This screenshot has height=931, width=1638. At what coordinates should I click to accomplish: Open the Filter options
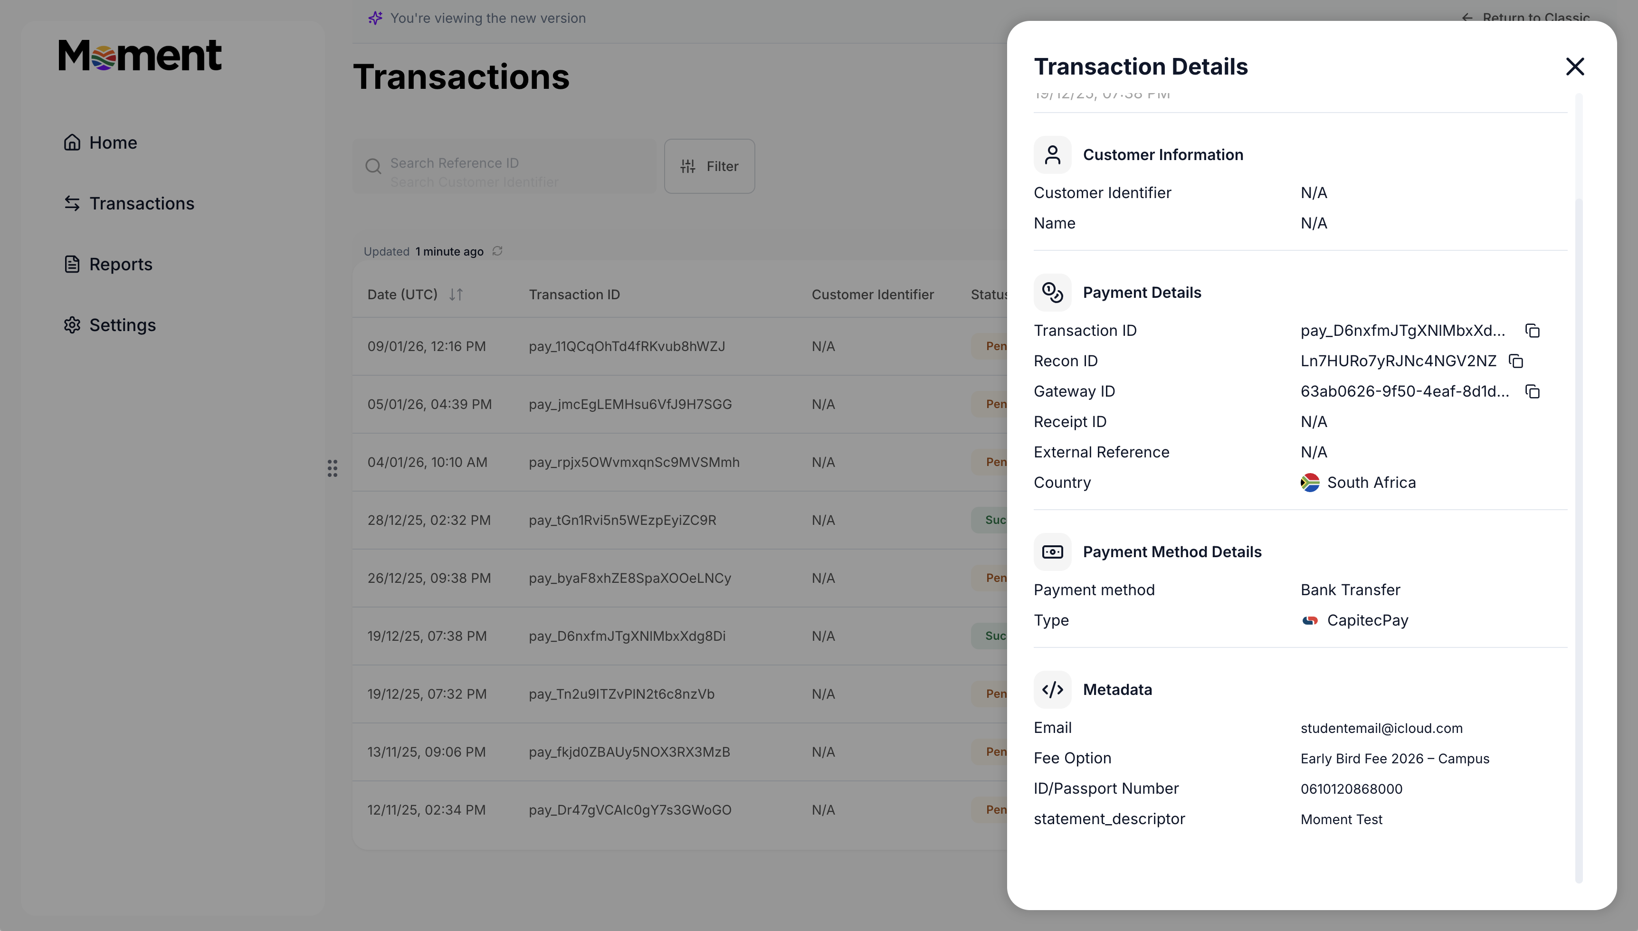(709, 166)
